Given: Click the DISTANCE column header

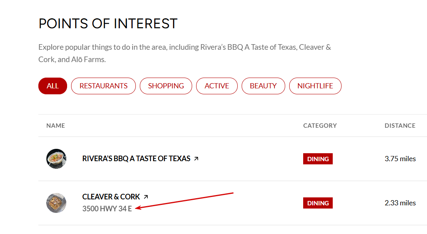Looking at the screenshot, I should (400, 126).
